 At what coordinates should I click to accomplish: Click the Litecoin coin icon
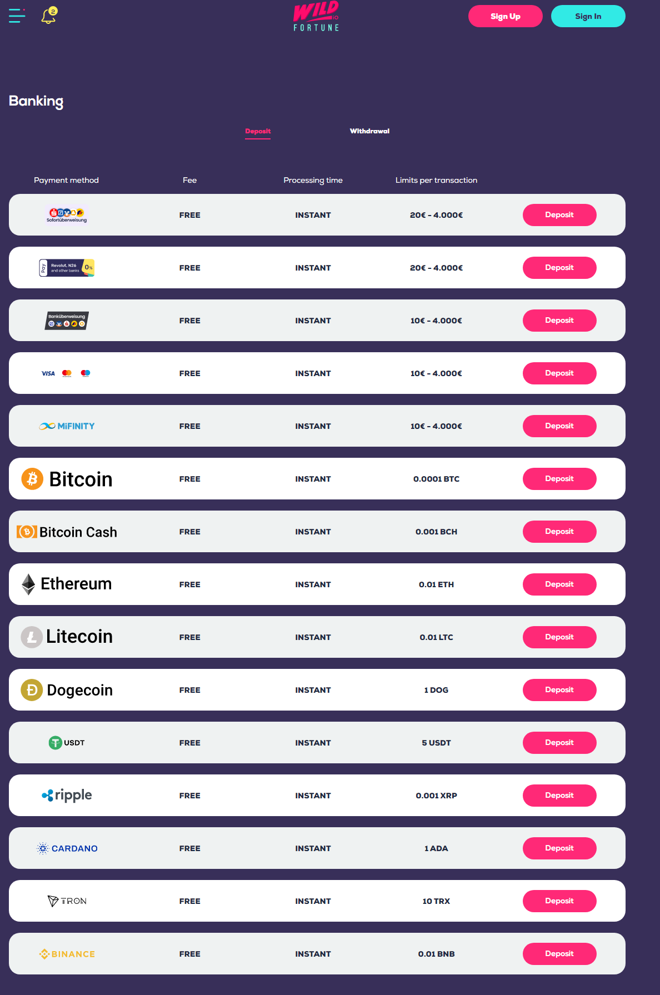pyautogui.click(x=32, y=637)
